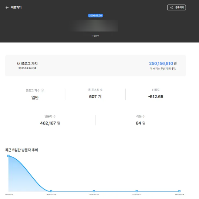
Task: Click the 공유하기 share button
Action: (176, 7)
